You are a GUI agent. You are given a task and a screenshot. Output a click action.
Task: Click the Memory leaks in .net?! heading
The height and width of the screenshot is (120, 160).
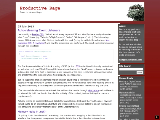pyautogui.click(x=32, y=112)
